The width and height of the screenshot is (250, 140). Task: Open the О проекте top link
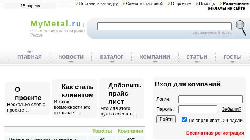click(181, 3)
